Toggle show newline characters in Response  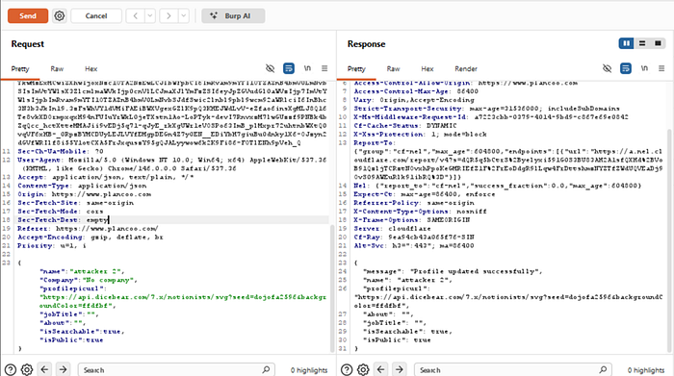[x=644, y=68]
